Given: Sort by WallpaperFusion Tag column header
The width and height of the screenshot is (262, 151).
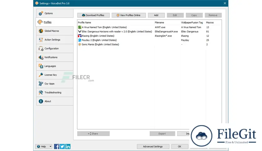Looking at the screenshot, I should tap(192, 22).
